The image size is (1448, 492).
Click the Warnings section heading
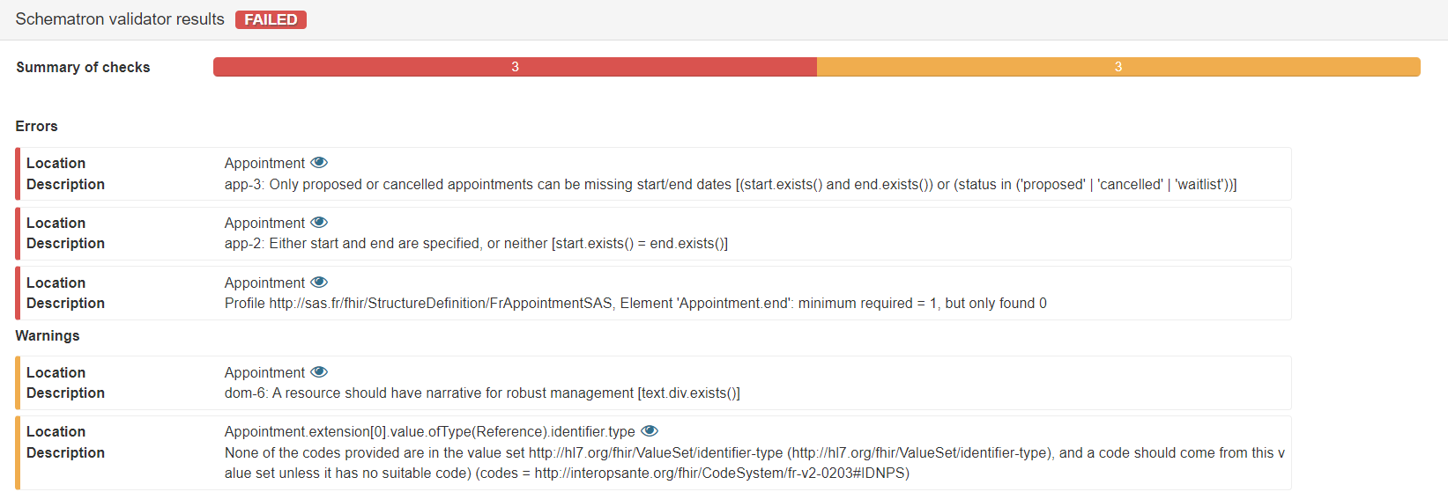[48, 335]
